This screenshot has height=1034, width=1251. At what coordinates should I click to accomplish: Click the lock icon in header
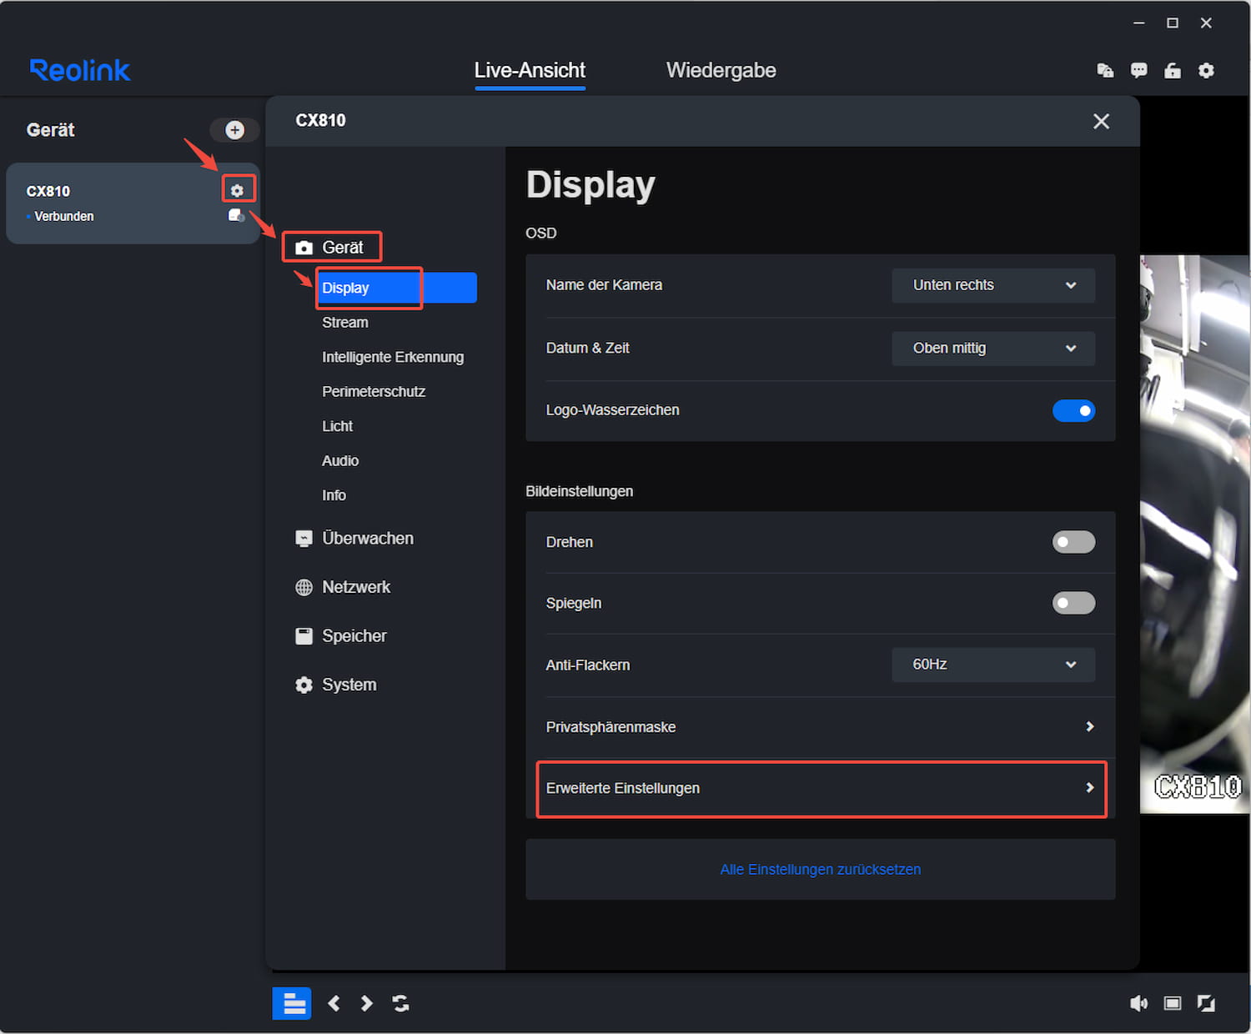point(1173,71)
